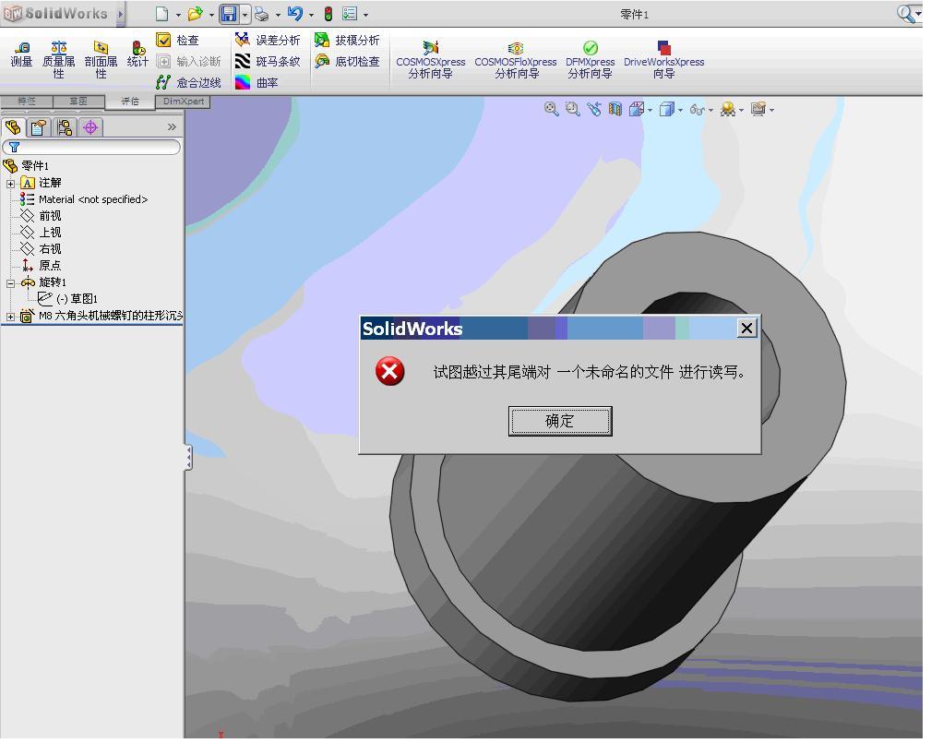Open 质量属性 mass properties tool
The height and width of the screenshot is (743, 931).
pyautogui.click(x=58, y=59)
